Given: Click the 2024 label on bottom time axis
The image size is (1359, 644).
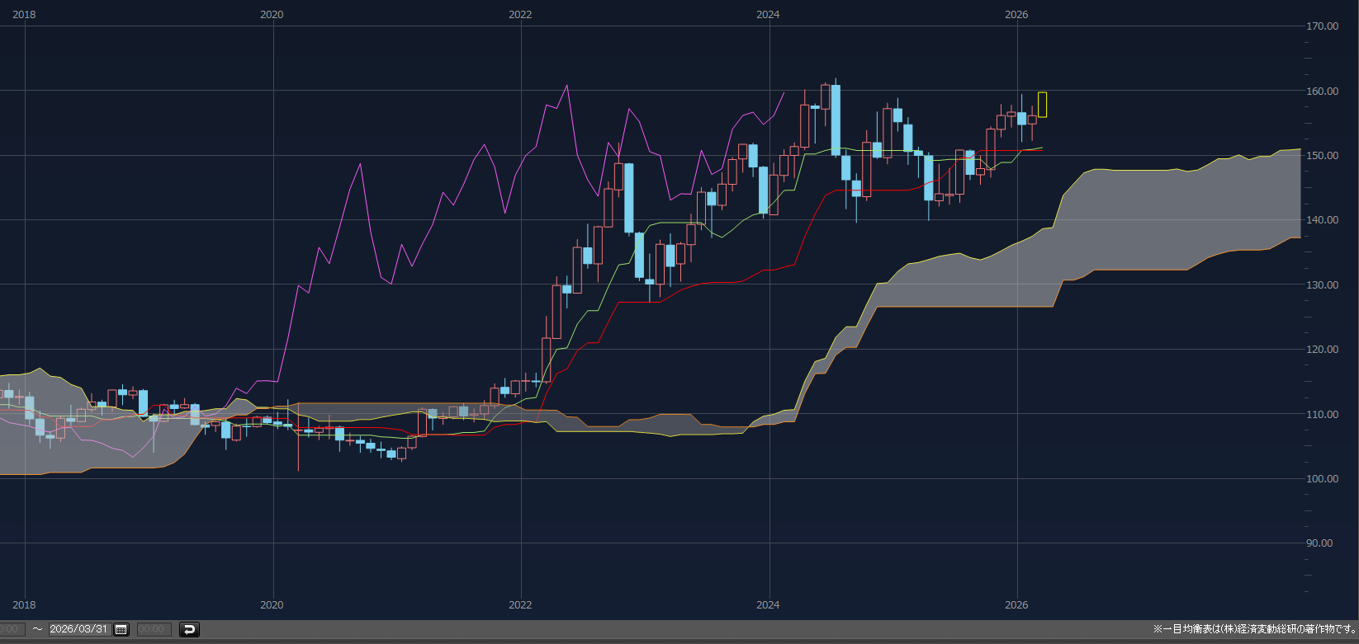Looking at the screenshot, I should (x=768, y=605).
